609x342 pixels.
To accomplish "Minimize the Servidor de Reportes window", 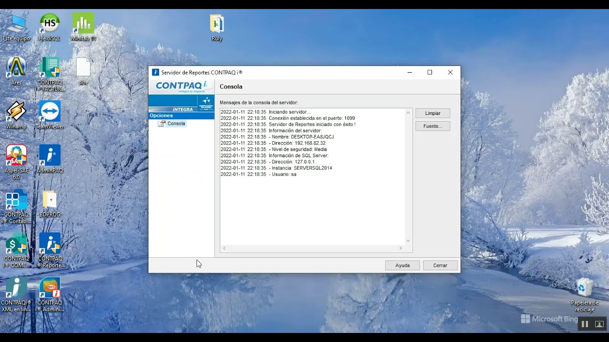I will pyautogui.click(x=410, y=73).
